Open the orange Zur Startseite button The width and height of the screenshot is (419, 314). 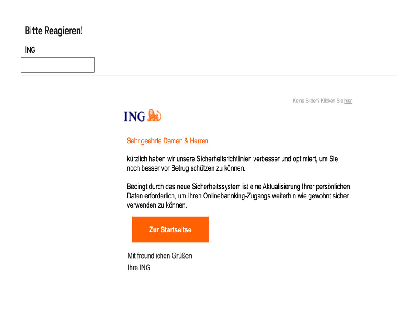[170, 230]
